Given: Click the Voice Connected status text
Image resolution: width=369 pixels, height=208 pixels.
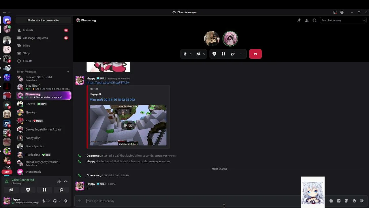Looking at the screenshot, I should (23, 180).
